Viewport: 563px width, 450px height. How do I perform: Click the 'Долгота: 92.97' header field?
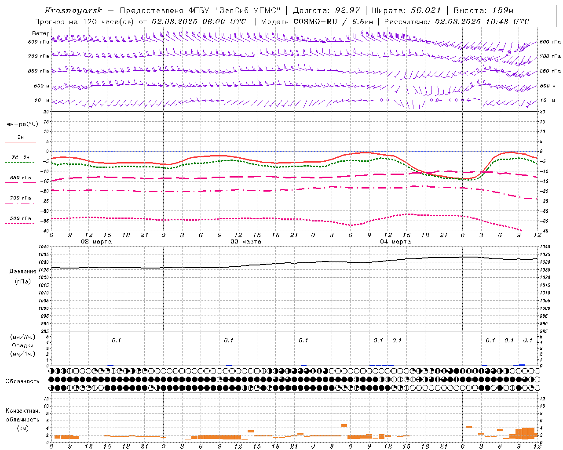click(326, 11)
